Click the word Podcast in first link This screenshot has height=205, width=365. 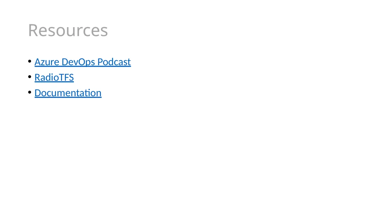tap(114, 62)
